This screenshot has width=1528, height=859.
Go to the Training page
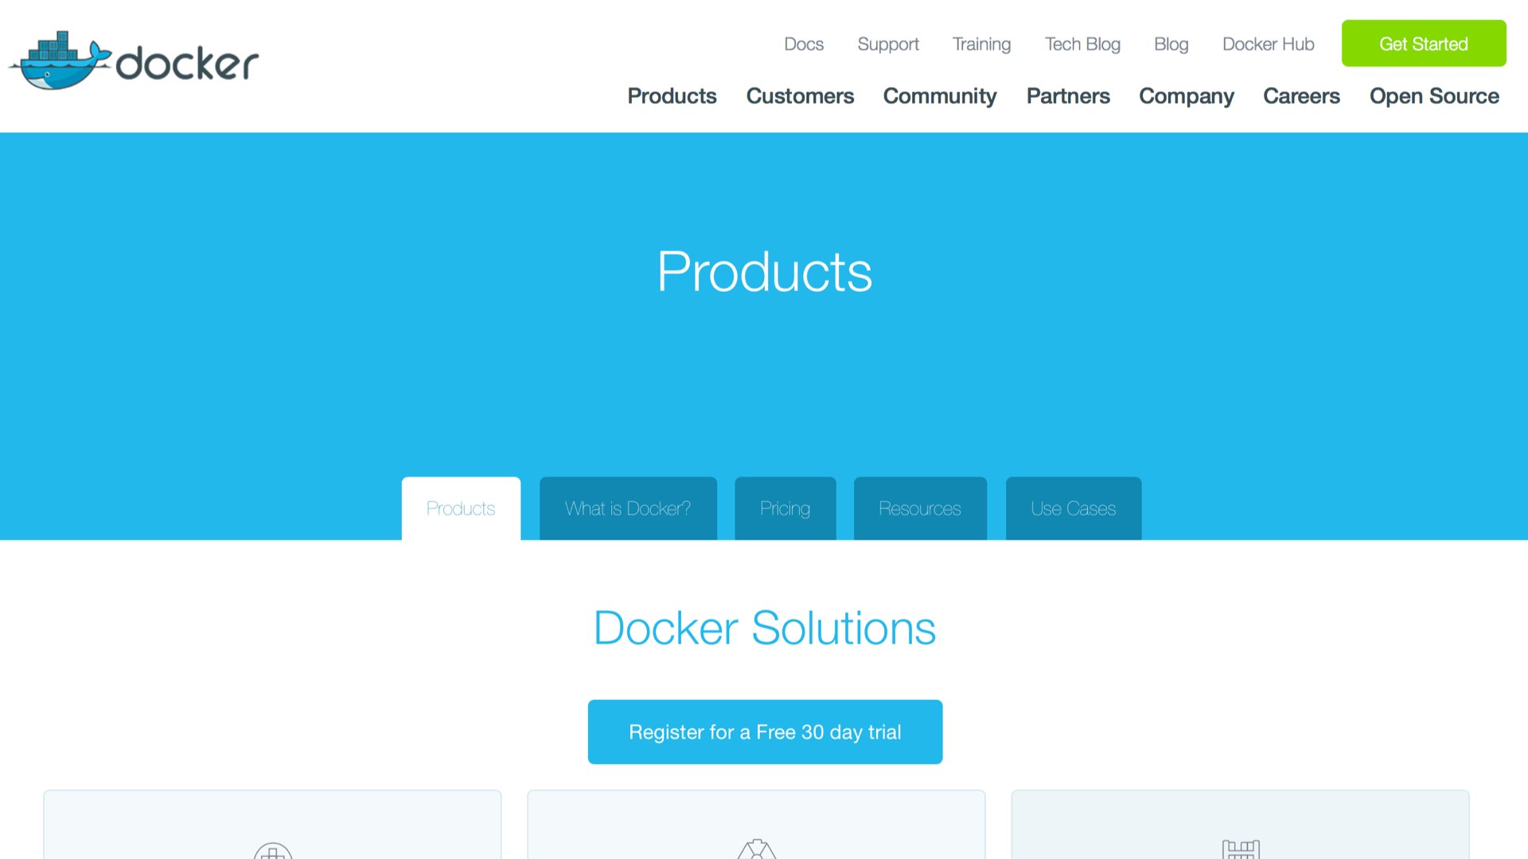(x=981, y=44)
